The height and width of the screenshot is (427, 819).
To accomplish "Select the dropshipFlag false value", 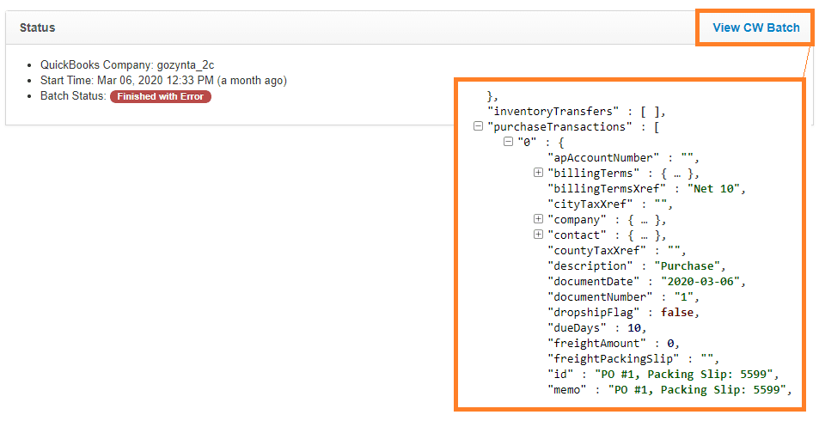I will 677,312.
